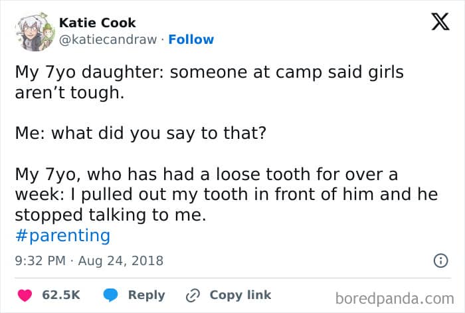Screen dimensions: 465x313
Task: Click the Copy link text
Action: point(240,295)
